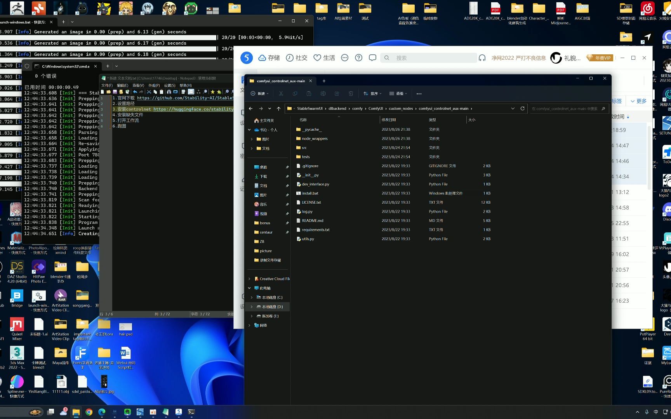The height and width of the screenshot is (419, 671).
Task: Click the Copy icon in Explorer toolbar
Action: click(295, 93)
